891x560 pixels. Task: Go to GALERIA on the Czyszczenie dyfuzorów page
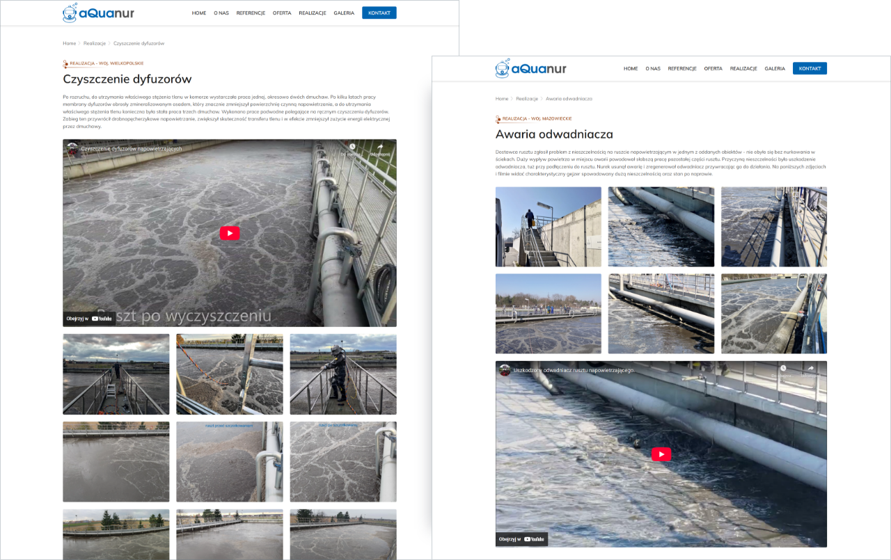pyautogui.click(x=344, y=13)
